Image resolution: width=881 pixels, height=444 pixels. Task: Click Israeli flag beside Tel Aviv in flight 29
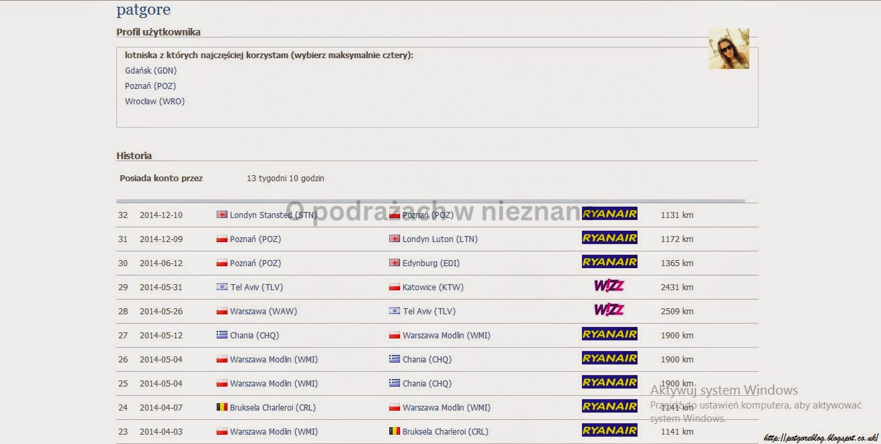pos(222,288)
